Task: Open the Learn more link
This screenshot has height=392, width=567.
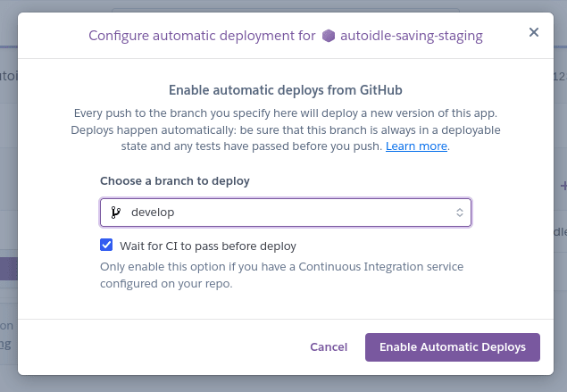Action: [416, 146]
